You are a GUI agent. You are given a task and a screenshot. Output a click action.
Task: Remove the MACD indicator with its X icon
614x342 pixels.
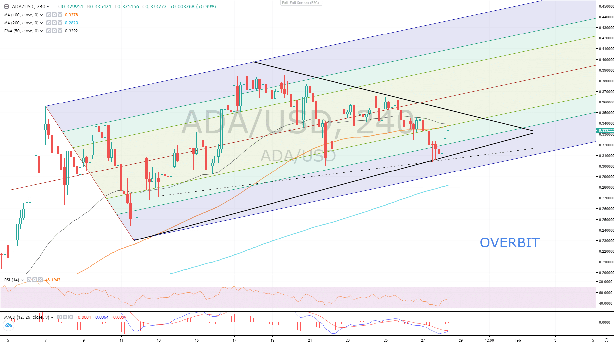click(71, 317)
